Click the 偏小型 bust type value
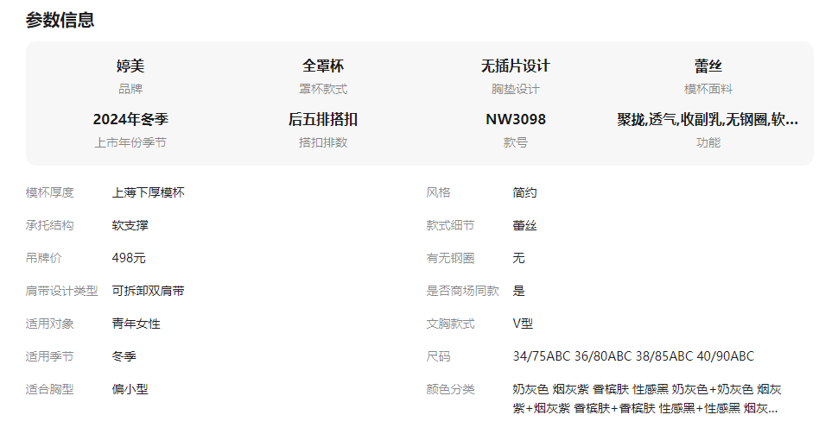This screenshot has height=440, width=838. tap(130, 389)
